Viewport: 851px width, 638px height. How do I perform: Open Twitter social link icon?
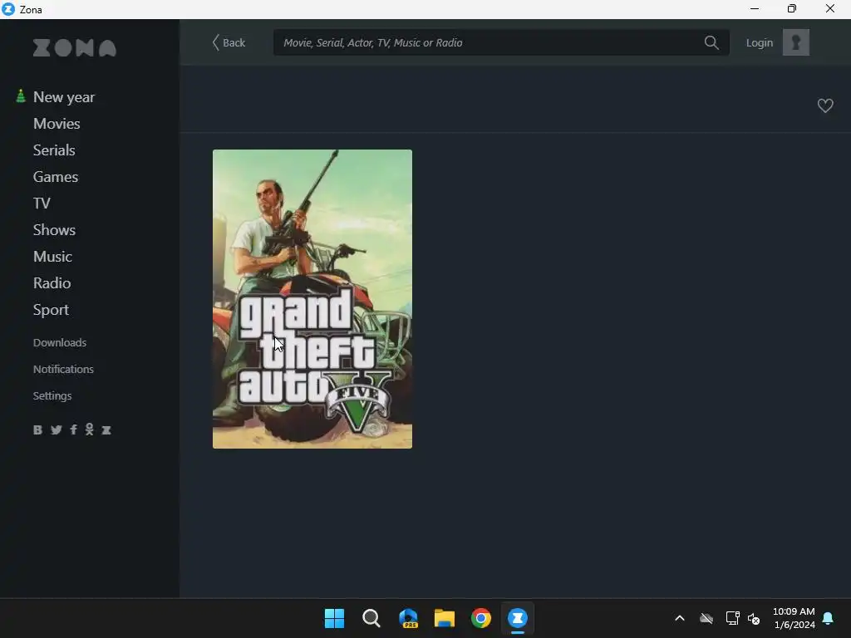(x=56, y=430)
